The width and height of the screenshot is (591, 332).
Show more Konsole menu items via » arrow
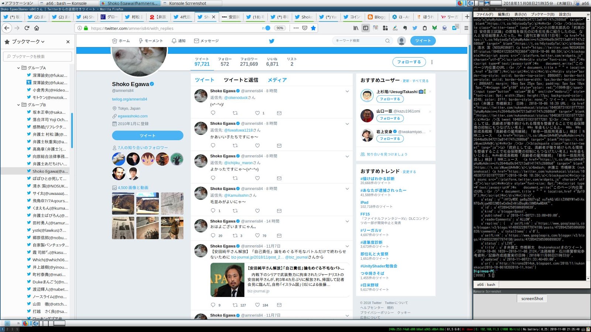click(588, 14)
